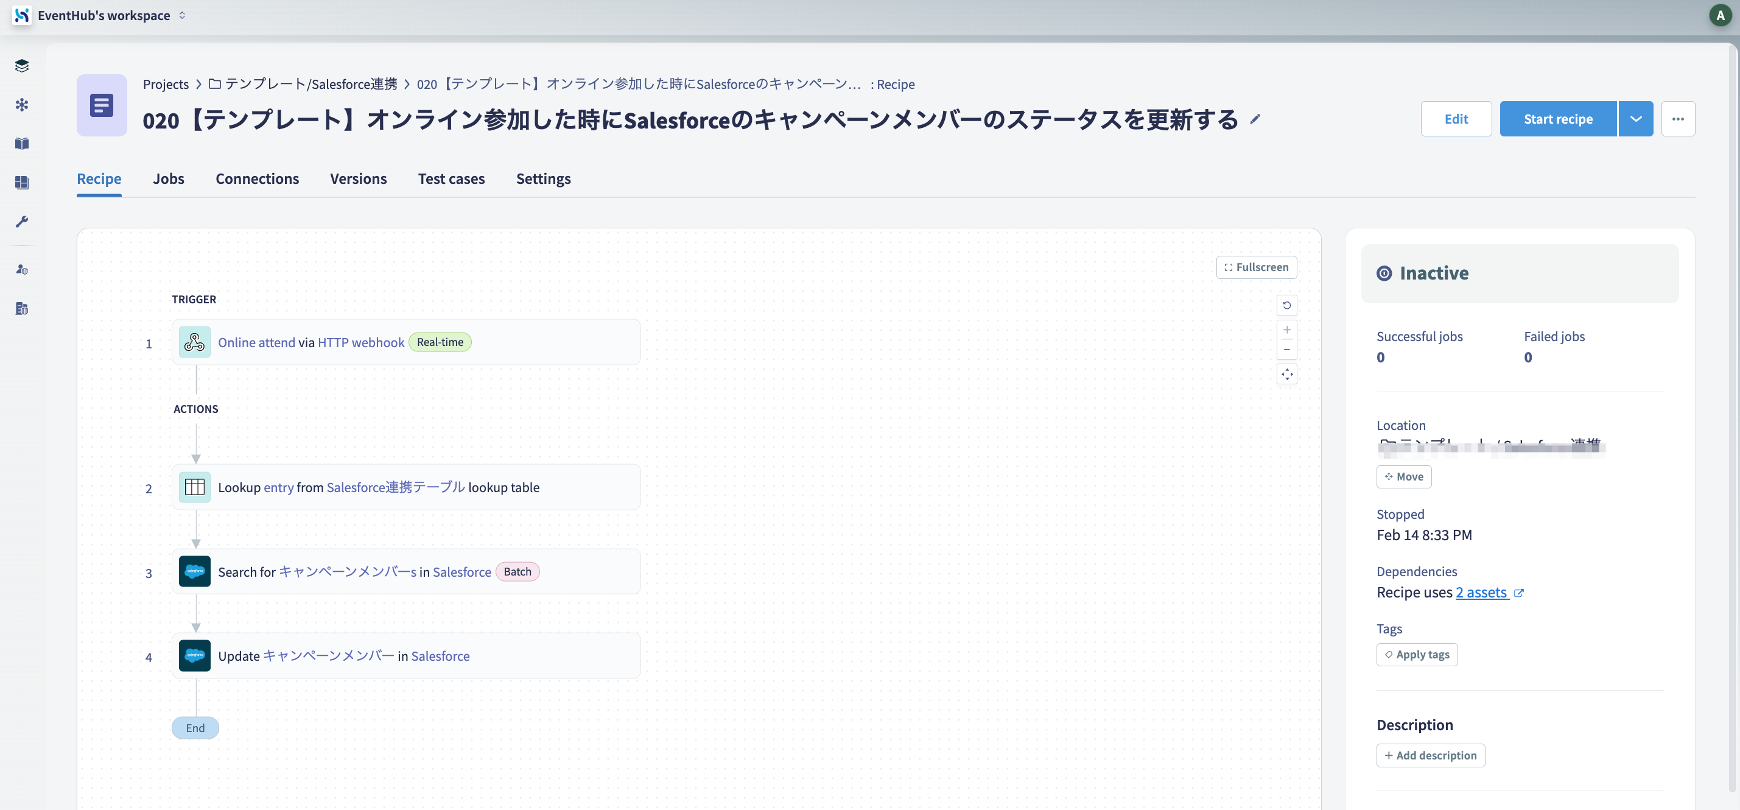Image resolution: width=1740 pixels, height=810 pixels.
Task: Select the Recipe tab
Action: click(x=99, y=178)
